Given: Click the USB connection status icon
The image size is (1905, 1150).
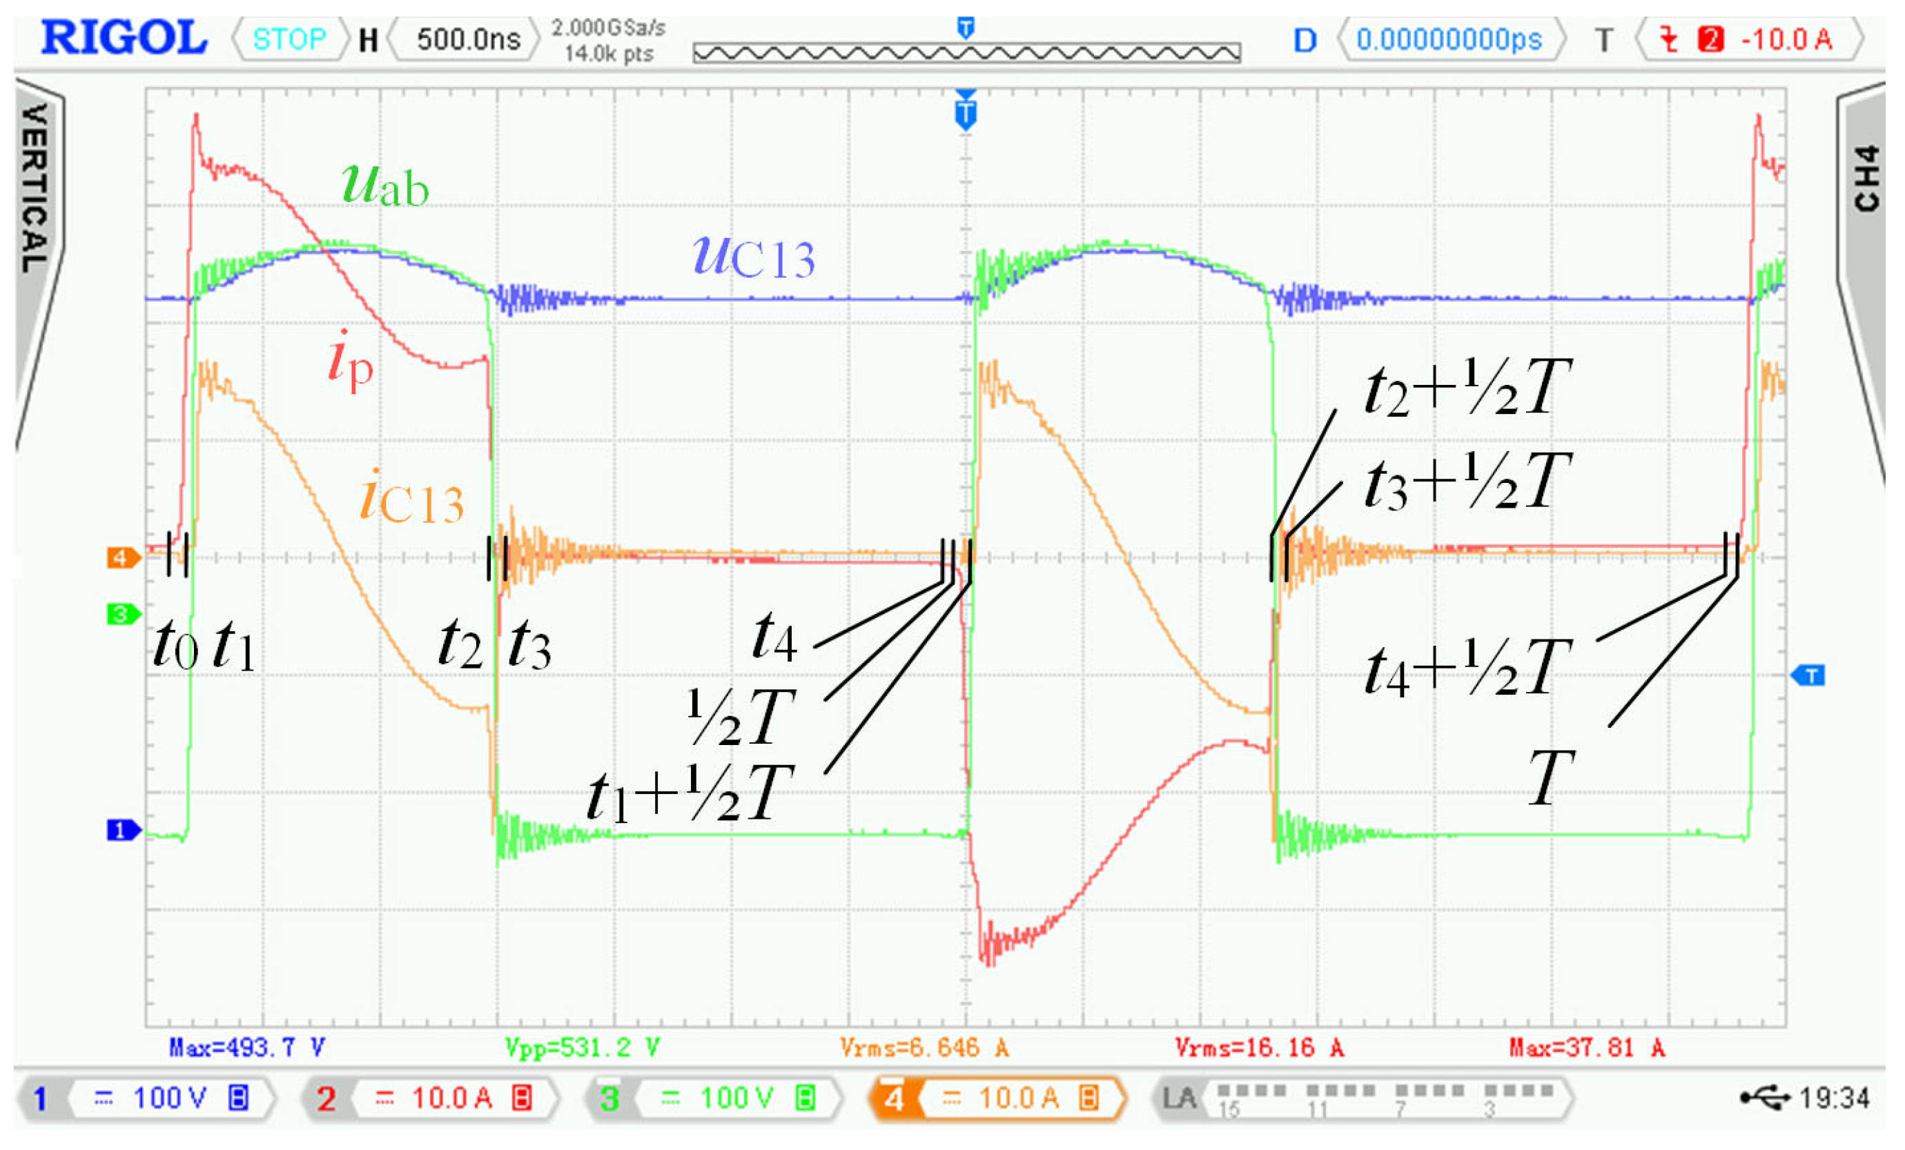Looking at the screenshot, I should [x=1768, y=1098].
